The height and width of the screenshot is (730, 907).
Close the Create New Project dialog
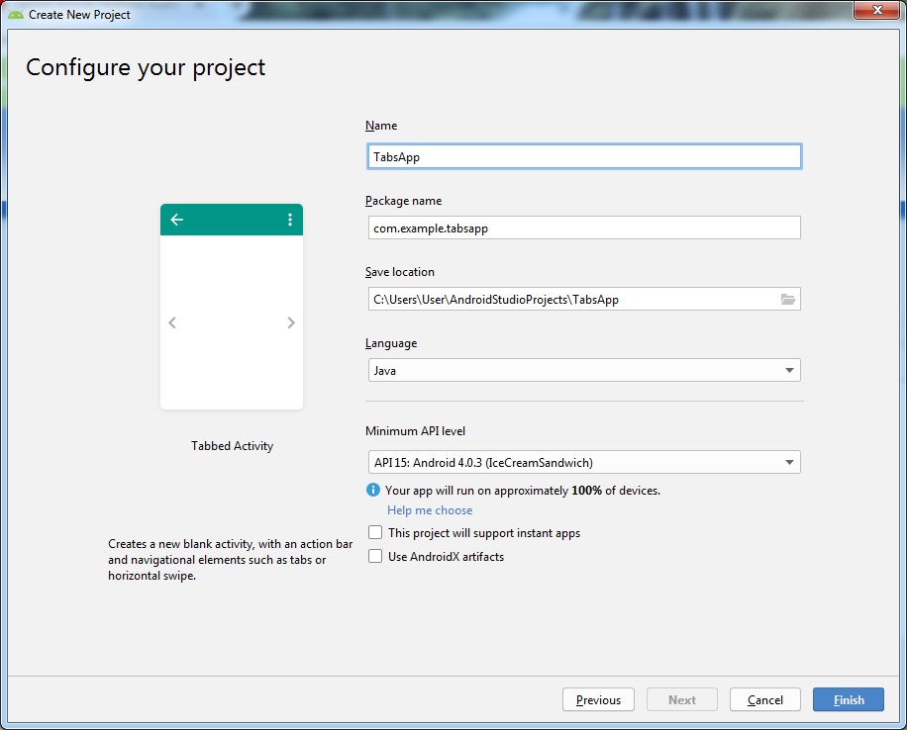pos(876,11)
